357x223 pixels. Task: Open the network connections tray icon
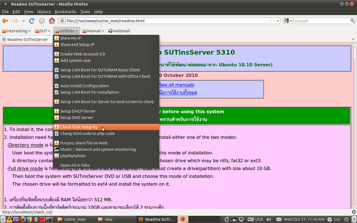[234, 220]
